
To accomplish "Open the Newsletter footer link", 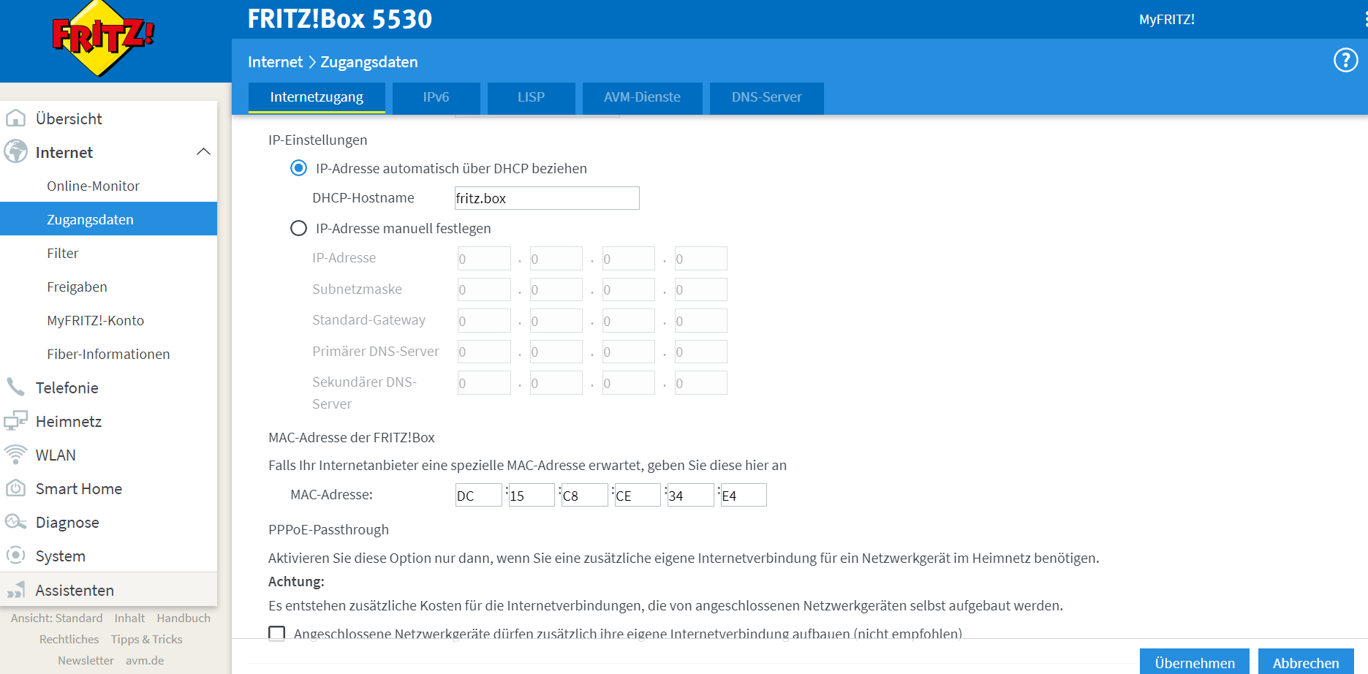I will tap(86, 660).
